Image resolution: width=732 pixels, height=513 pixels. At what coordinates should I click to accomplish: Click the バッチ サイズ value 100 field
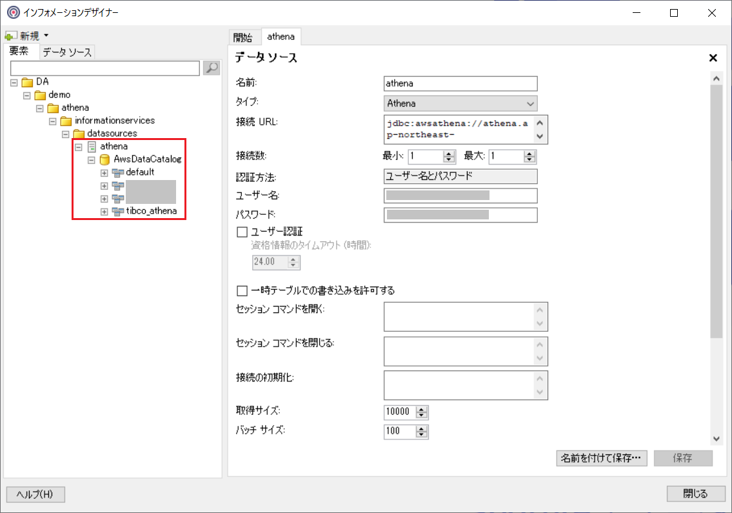[x=400, y=431]
